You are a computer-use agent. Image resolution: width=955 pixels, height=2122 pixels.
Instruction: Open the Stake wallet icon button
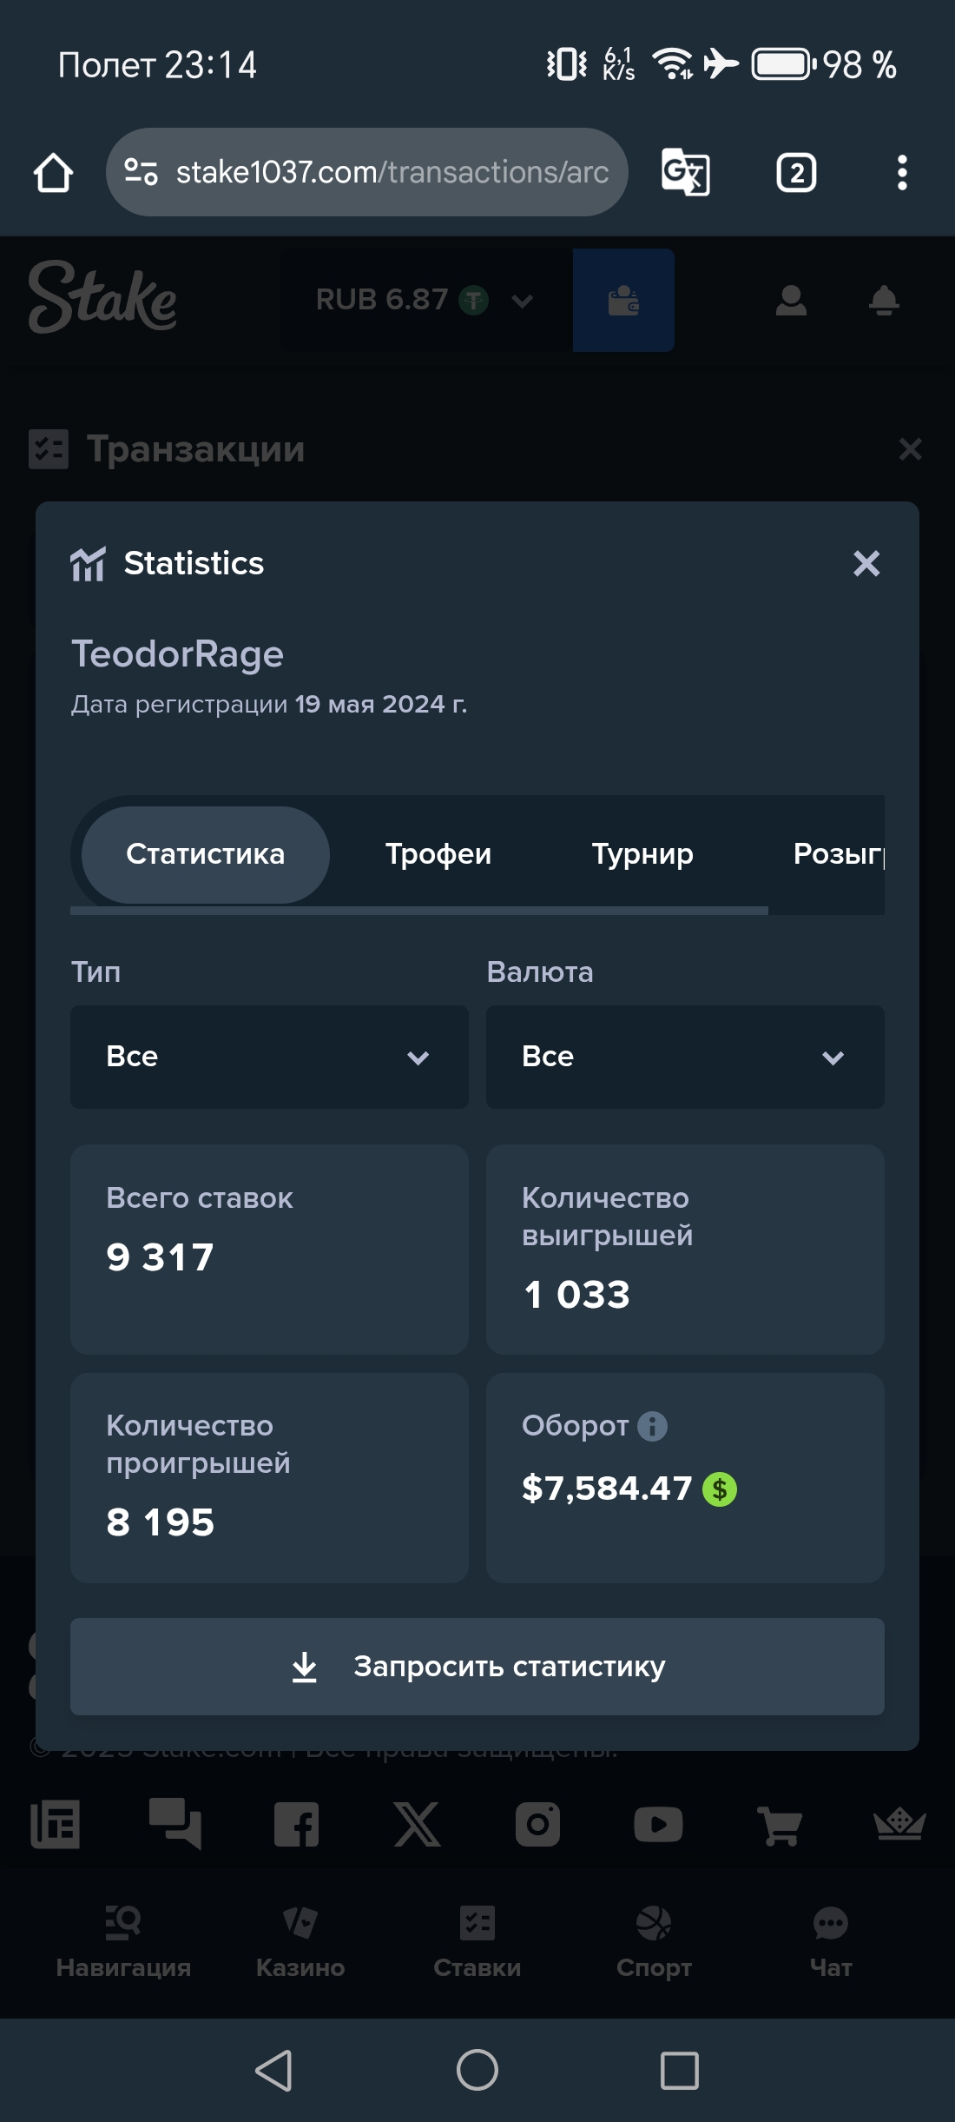623,301
